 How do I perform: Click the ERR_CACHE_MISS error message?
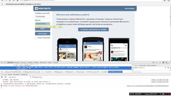click(20, 86)
